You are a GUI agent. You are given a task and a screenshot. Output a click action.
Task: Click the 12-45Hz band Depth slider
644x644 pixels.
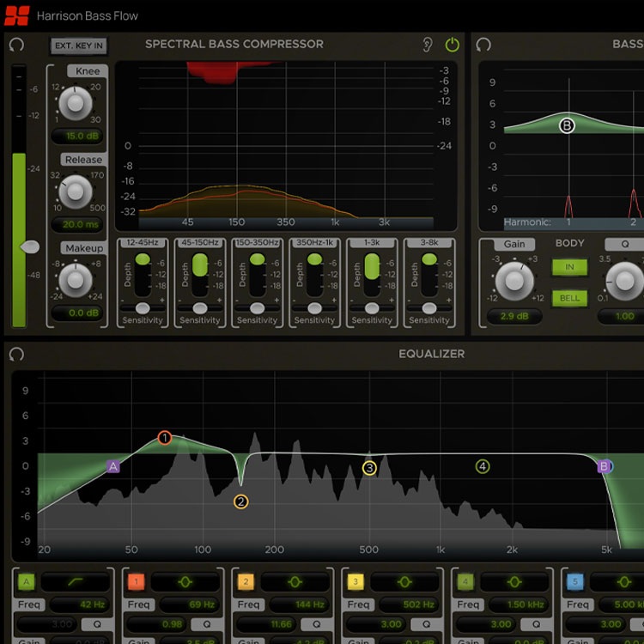point(143,275)
